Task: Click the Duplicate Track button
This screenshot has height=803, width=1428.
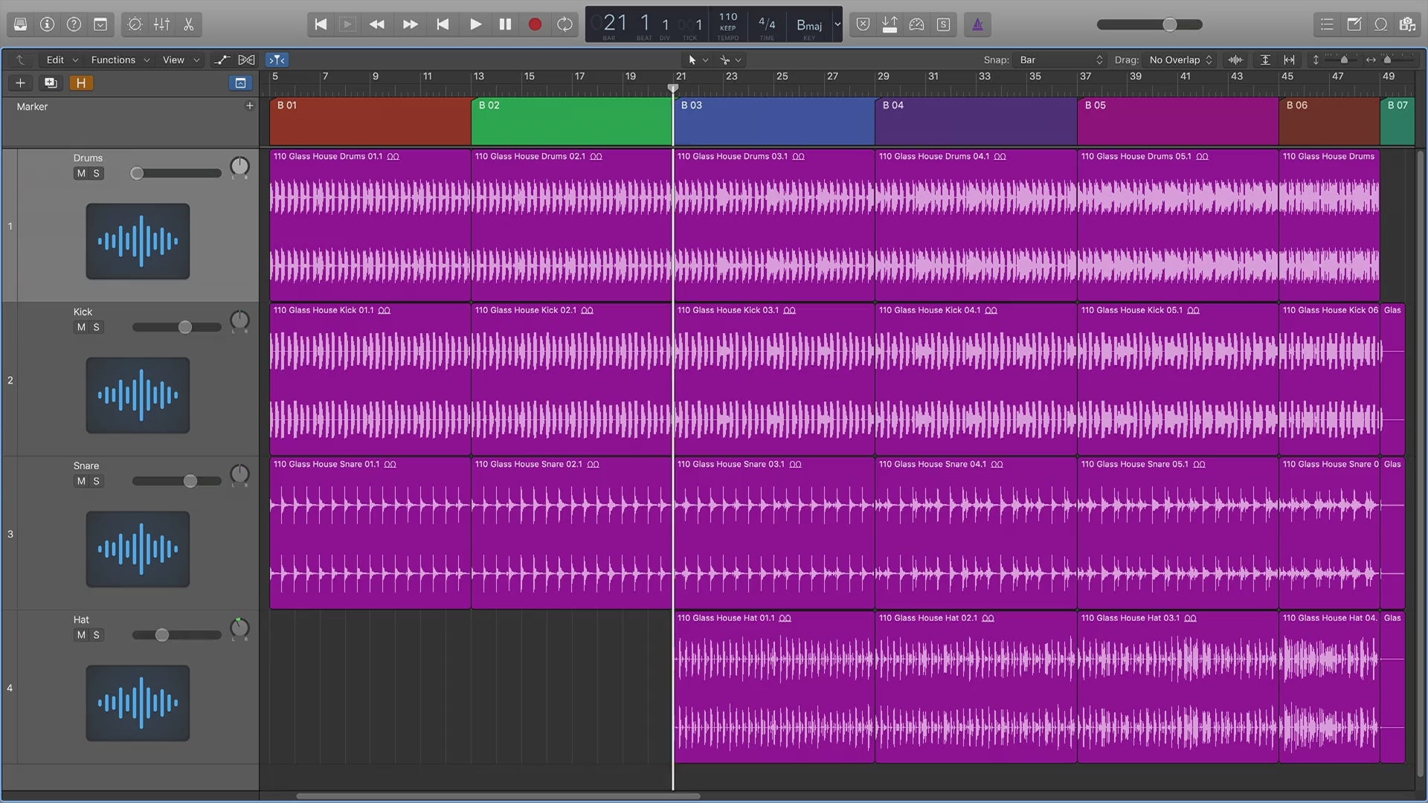Action: click(51, 83)
